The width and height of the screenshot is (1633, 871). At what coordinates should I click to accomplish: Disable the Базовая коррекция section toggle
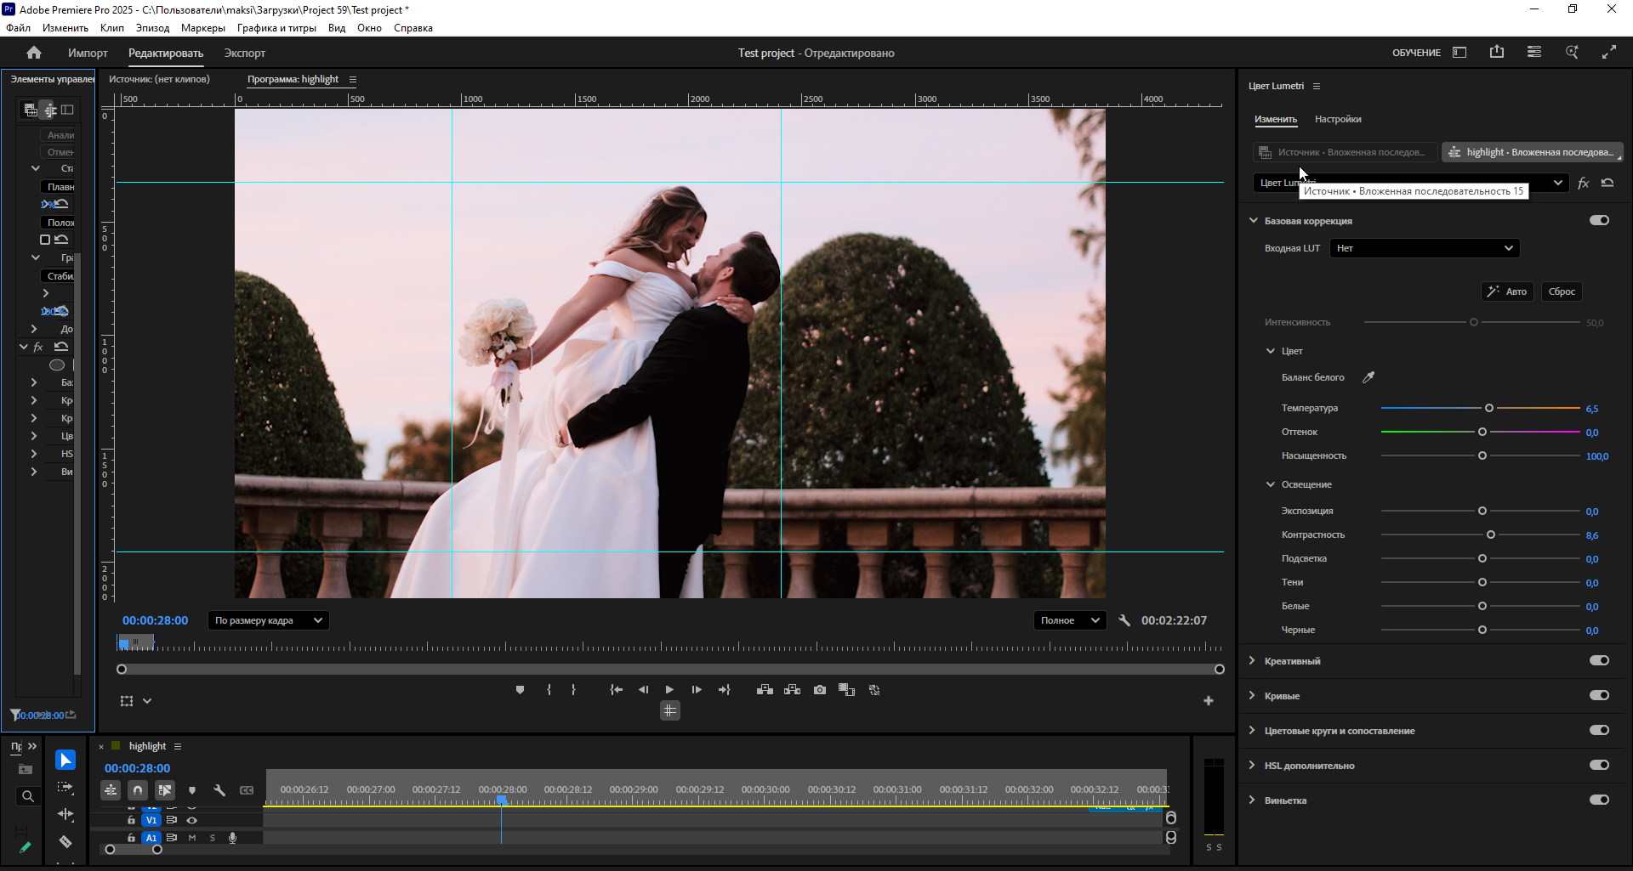(1599, 220)
